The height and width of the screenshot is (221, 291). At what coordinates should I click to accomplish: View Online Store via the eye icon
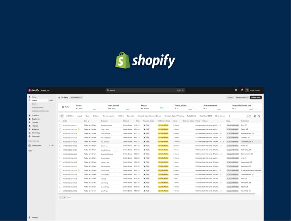point(52,146)
